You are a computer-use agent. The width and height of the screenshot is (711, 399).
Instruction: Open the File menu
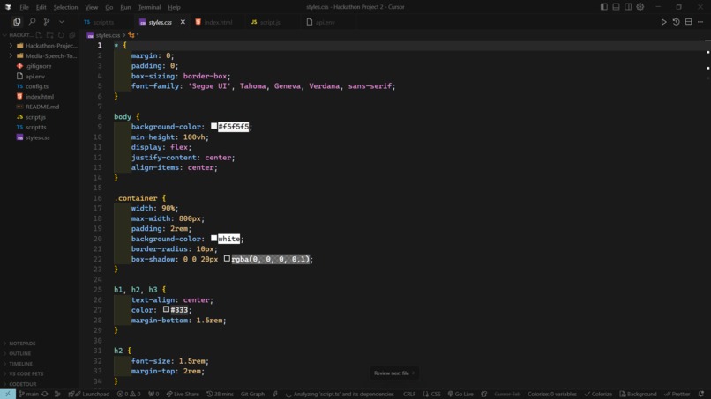24,7
